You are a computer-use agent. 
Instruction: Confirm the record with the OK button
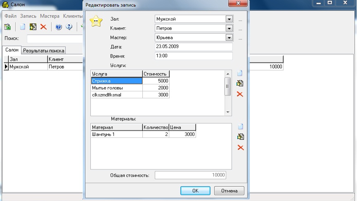tap(195, 191)
